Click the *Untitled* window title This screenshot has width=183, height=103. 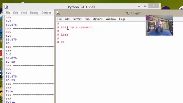[133, 13]
